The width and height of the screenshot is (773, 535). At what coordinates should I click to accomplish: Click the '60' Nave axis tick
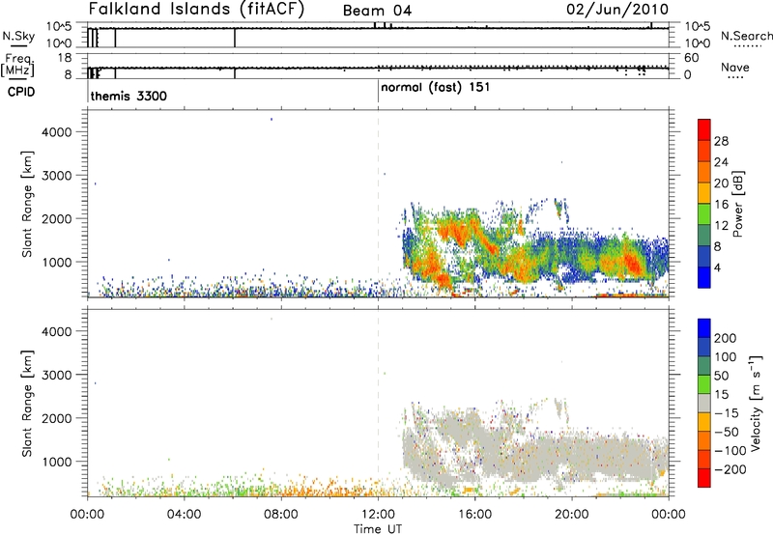[x=692, y=58]
